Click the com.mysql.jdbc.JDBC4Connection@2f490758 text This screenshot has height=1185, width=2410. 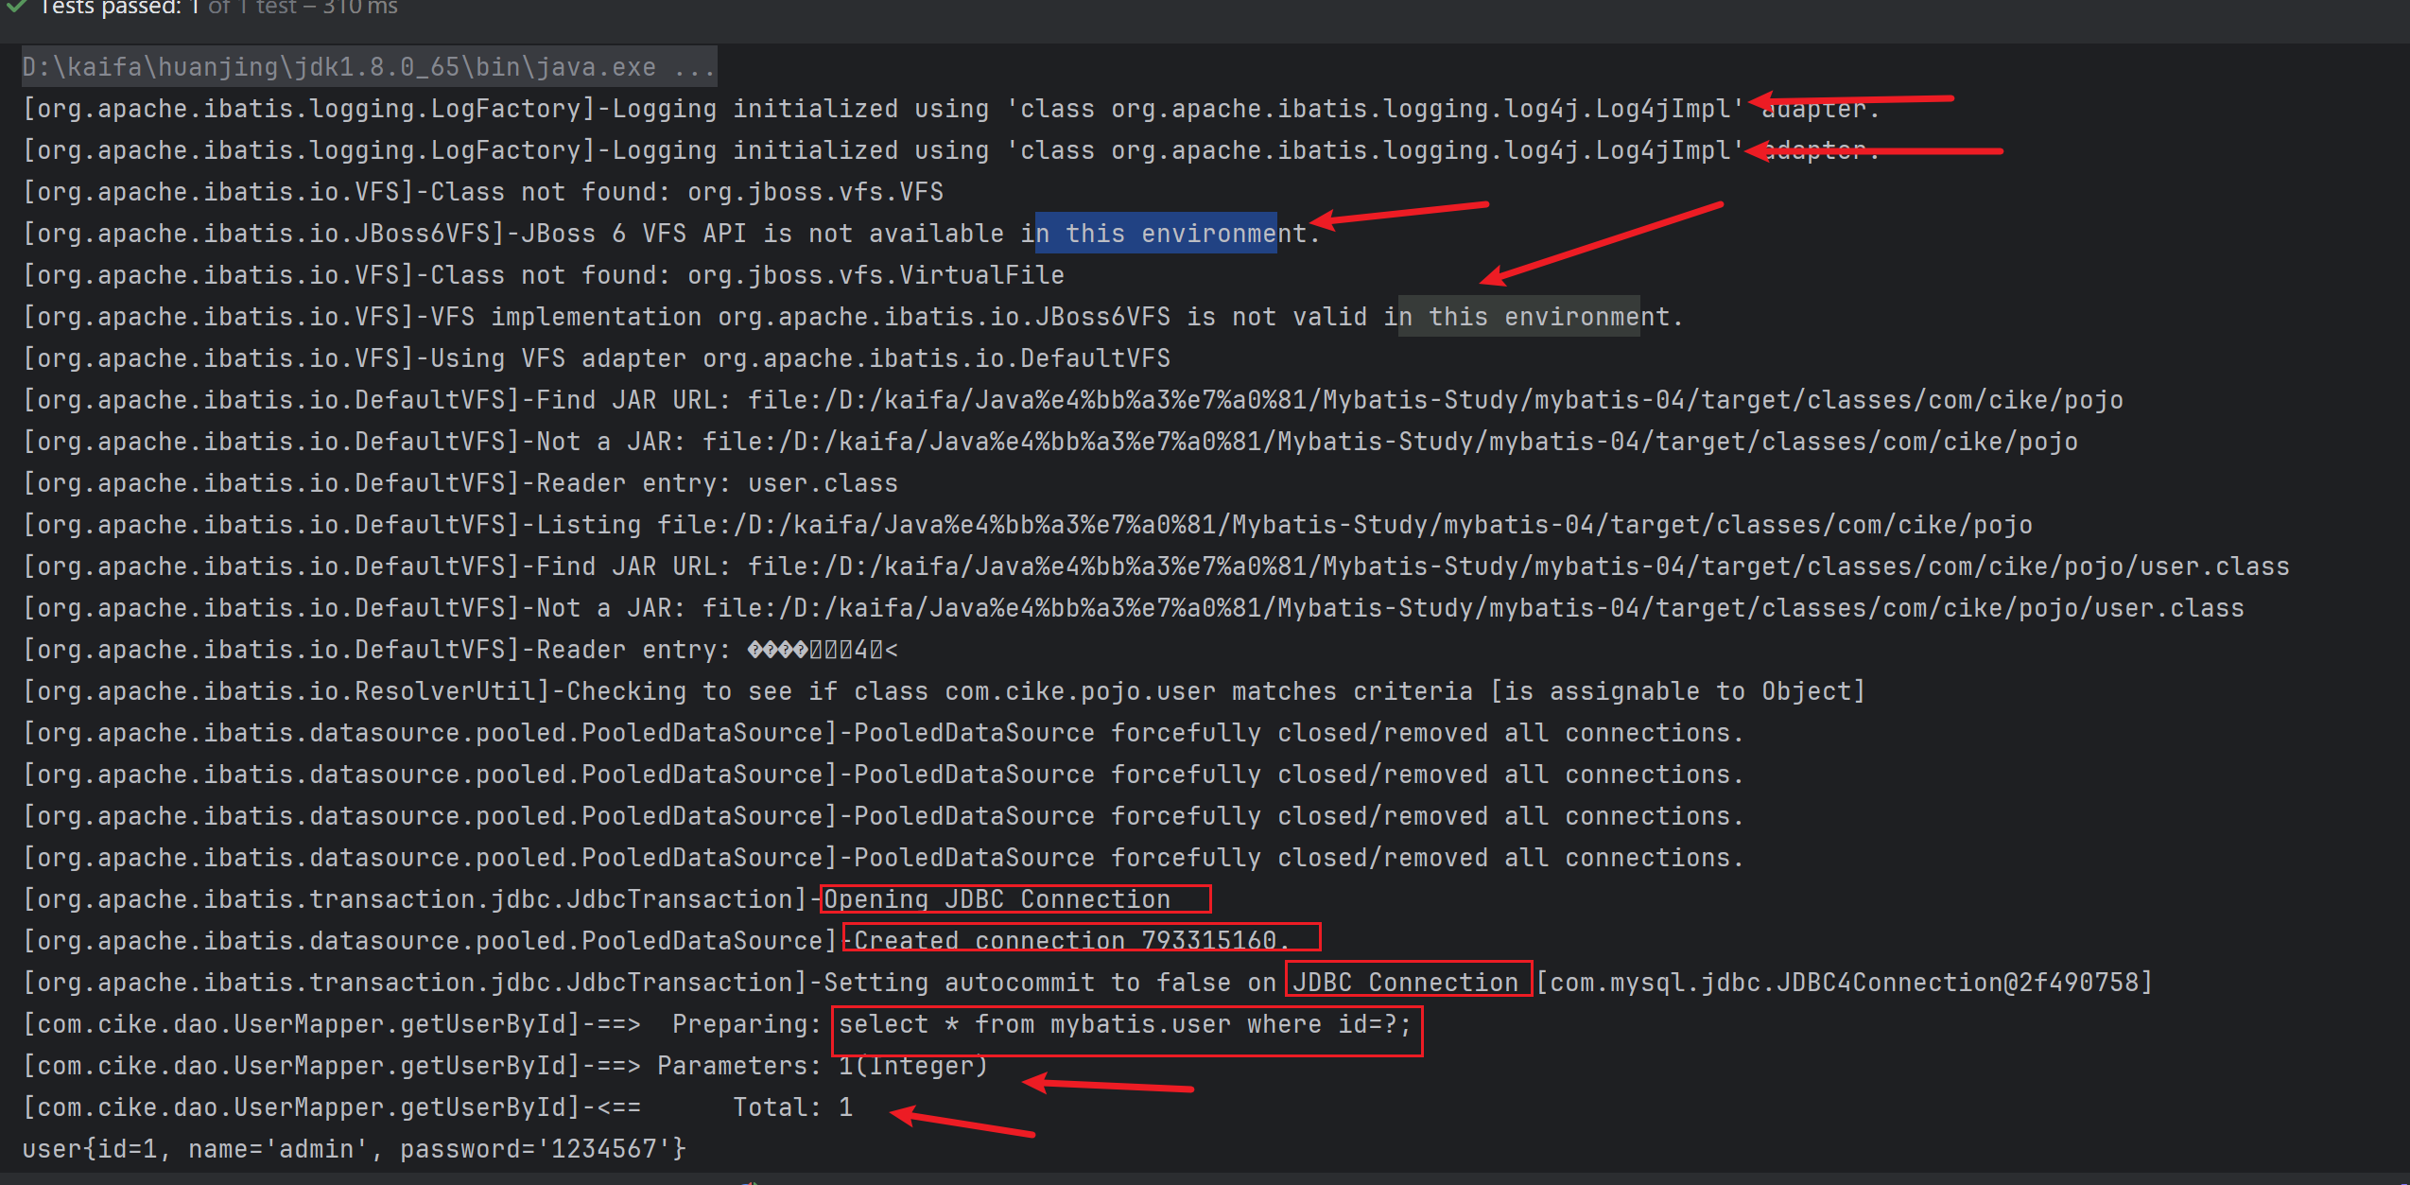1844,983
